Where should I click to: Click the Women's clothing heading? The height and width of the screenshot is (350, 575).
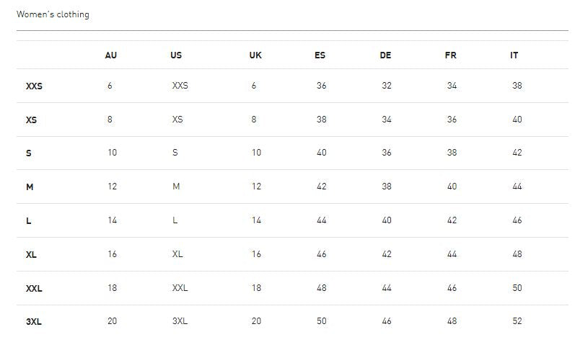(53, 14)
